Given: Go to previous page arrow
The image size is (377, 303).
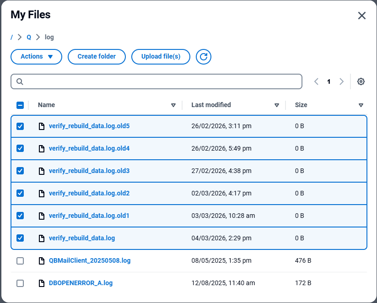Looking at the screenshot, I should [316, 81].
